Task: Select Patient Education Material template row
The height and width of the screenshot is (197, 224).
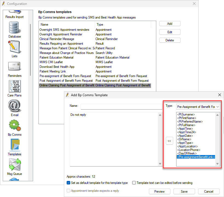Action: point(95,57)
